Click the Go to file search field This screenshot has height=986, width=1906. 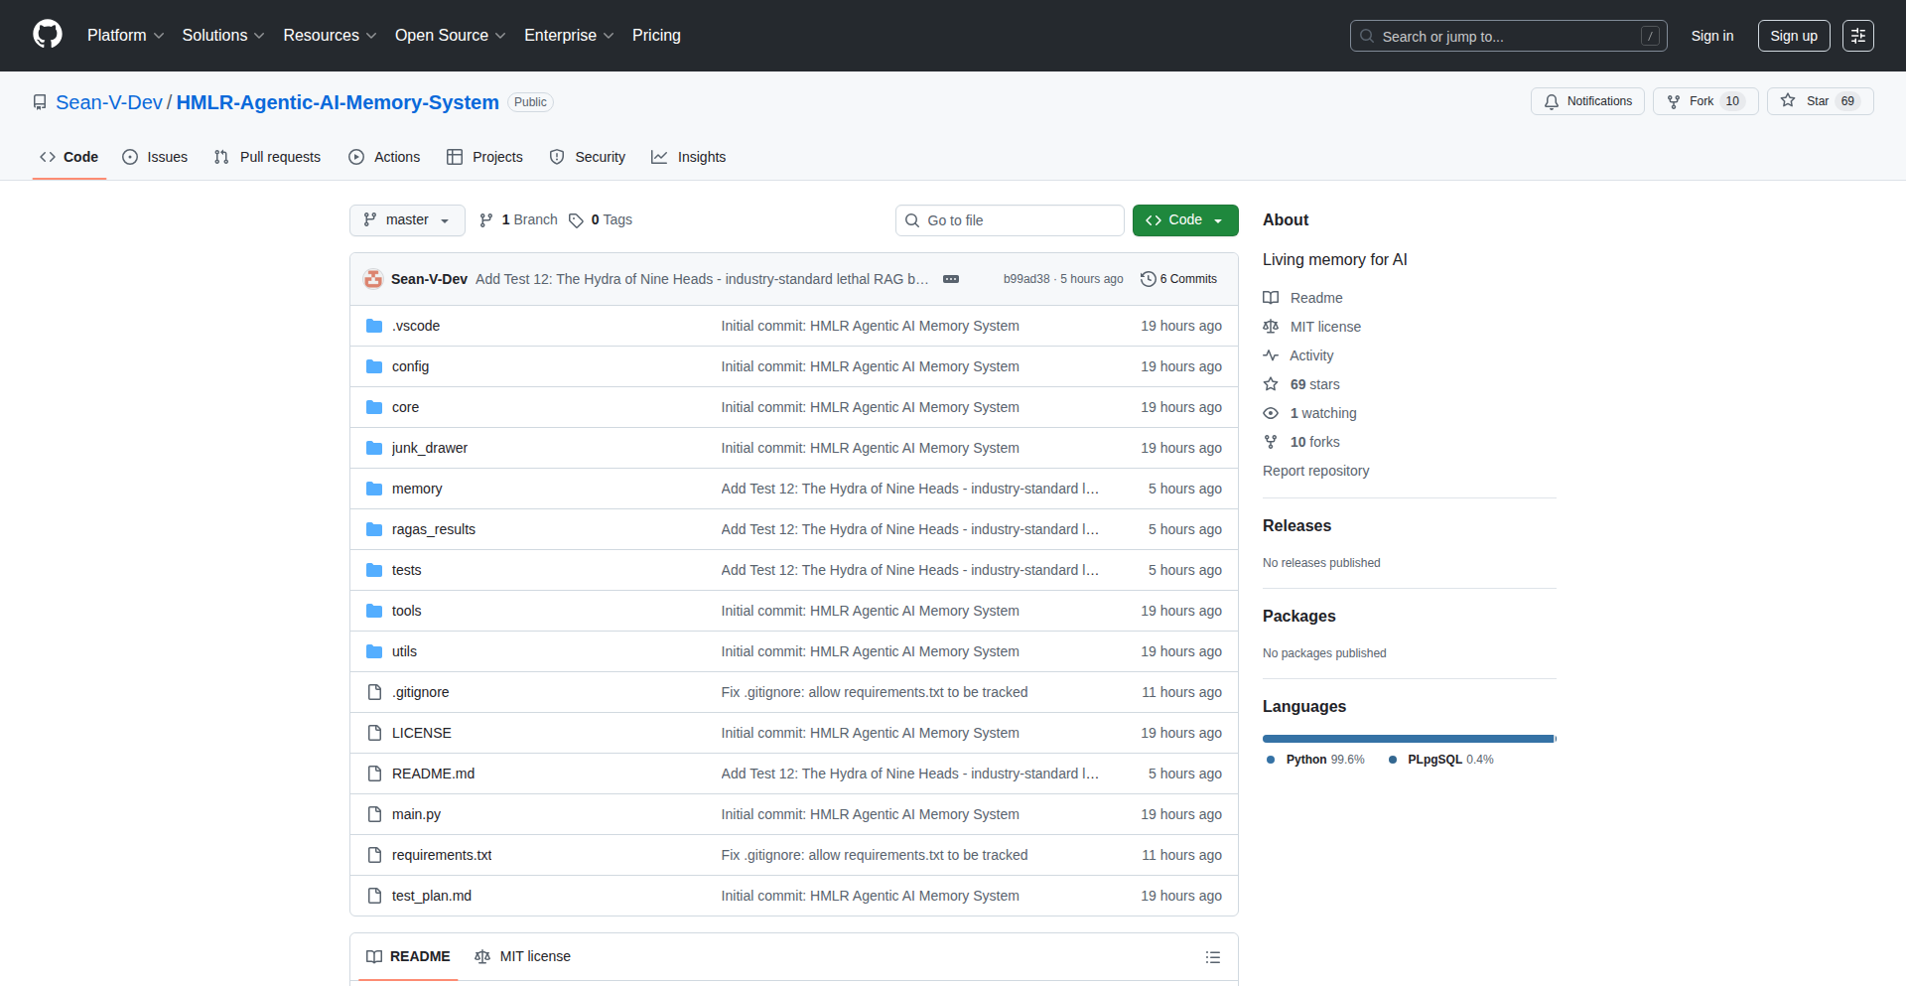pyautogui.click(x=1010, y=220)
